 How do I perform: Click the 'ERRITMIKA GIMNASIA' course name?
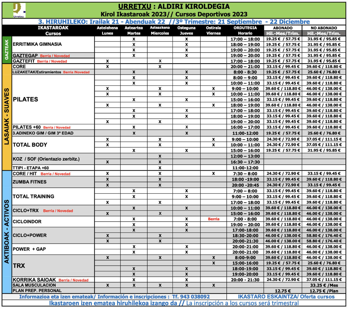(37, 44)
